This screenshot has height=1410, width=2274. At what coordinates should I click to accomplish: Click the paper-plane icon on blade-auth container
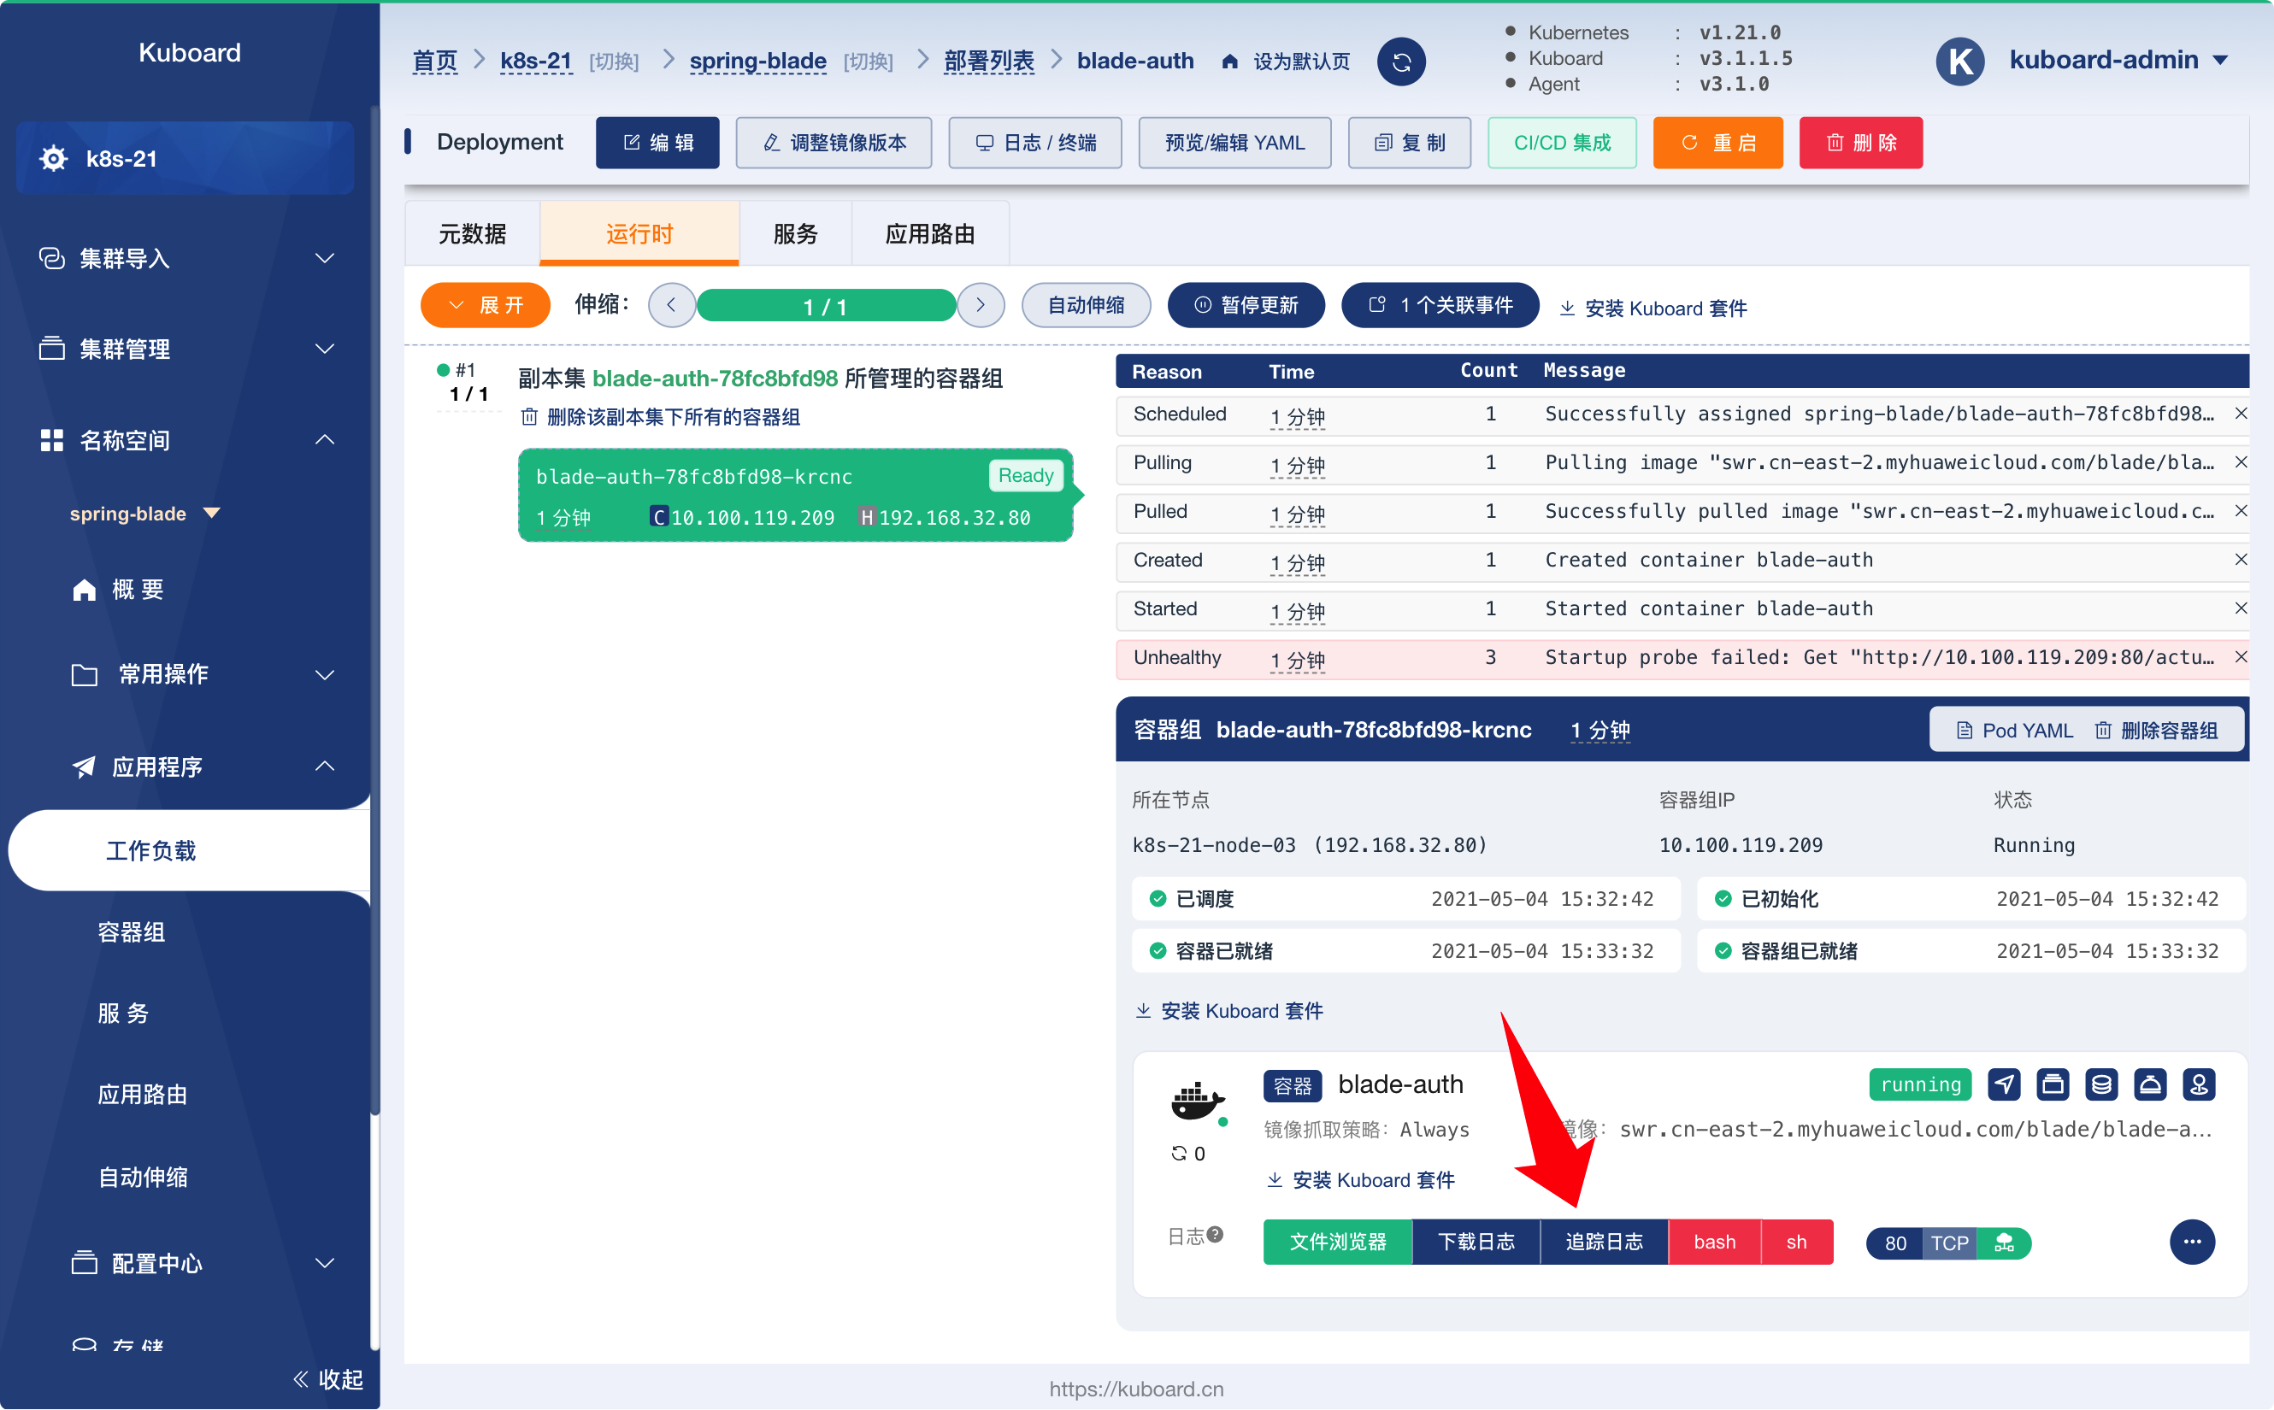point(2005,1084)
